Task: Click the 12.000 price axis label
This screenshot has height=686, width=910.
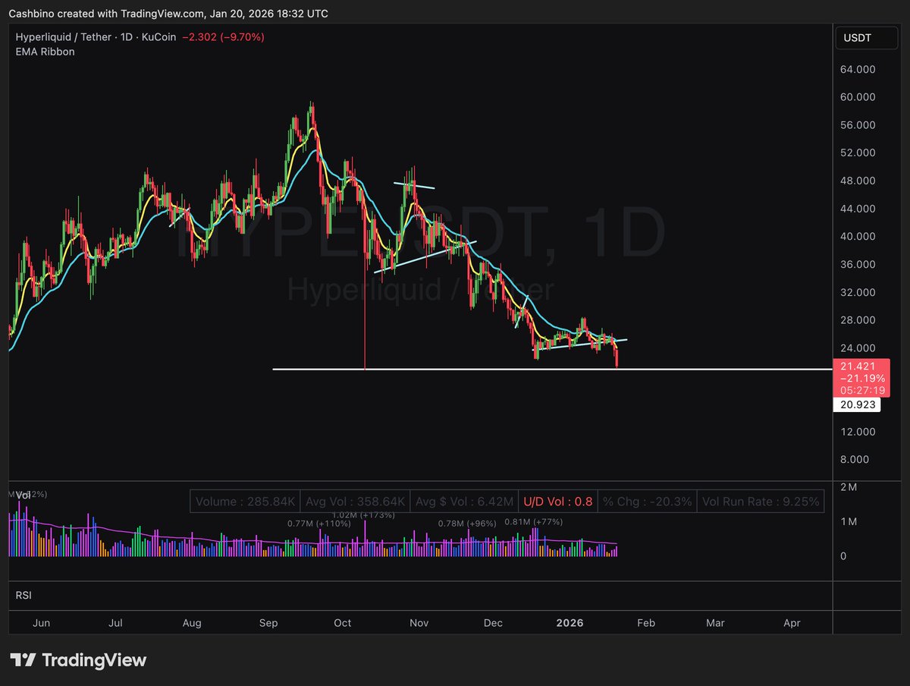Action: (859, 432)
